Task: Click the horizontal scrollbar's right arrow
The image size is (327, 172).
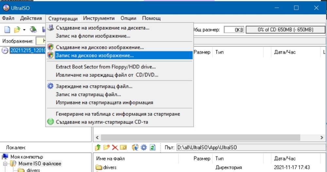Action: pos(321,137)
